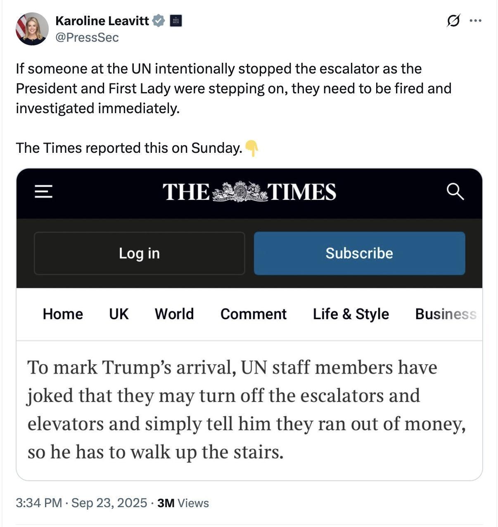This screenshot has height=527, width=498.
Task: Open Karoline Leavitt's profile avatar
Action: pyautogui.click(x=32, y=29)
